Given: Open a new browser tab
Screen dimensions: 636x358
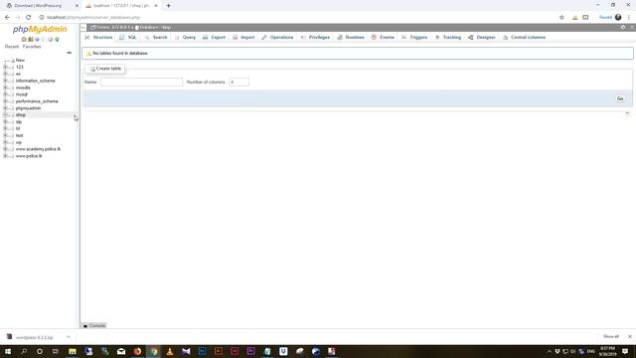Looking at the screenshot, I should 168,6.
